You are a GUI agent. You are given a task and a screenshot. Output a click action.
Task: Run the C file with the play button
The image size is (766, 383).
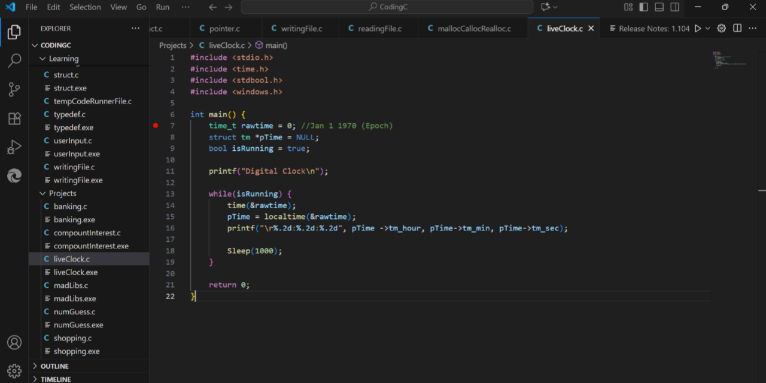[x=698, y=28]
